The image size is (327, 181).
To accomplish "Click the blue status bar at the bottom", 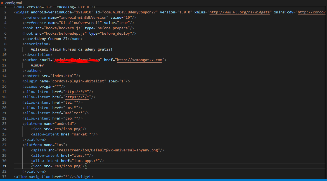I will point(163,180).
